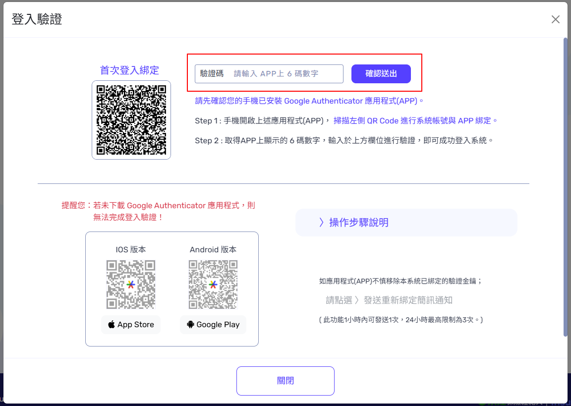571x406 pixels.
Task: Select 發送重新綁定簡訊通知 link text
Action: coord(408,300)
